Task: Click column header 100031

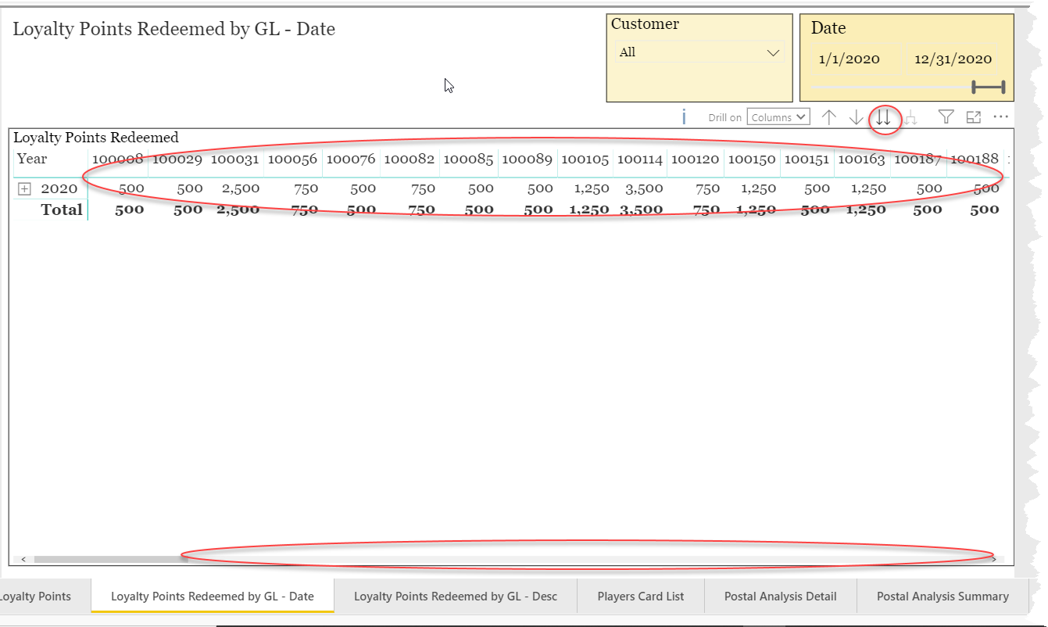Action: coord(234,159)
